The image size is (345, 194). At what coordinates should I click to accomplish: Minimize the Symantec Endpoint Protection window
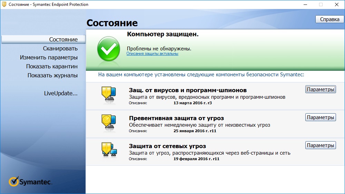click(x=305, y=4)
